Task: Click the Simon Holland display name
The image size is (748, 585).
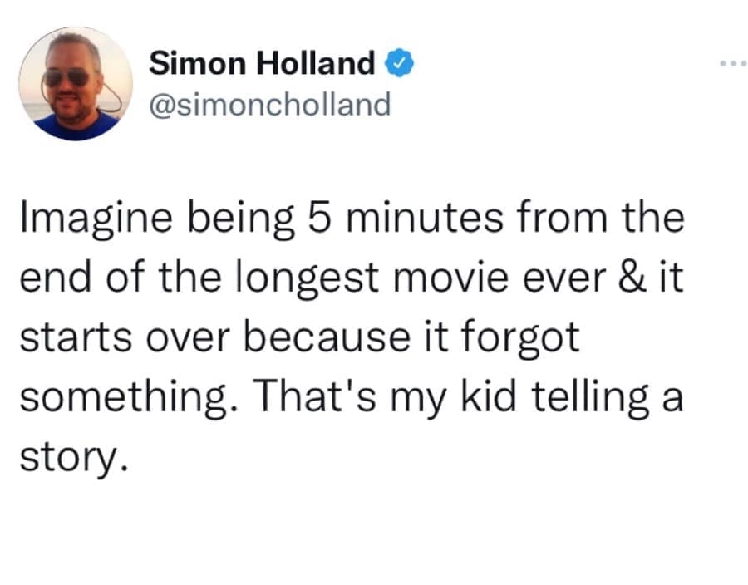Action: pyautogui.click(x=263, y=63)
